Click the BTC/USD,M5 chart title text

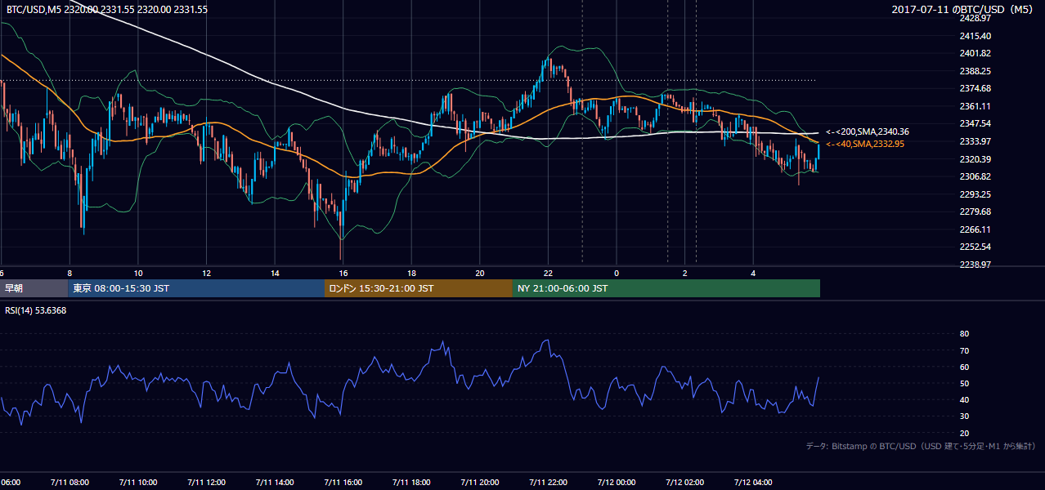[x=107, y=9]
